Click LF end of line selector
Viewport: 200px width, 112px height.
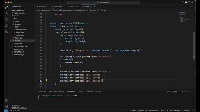167,111
